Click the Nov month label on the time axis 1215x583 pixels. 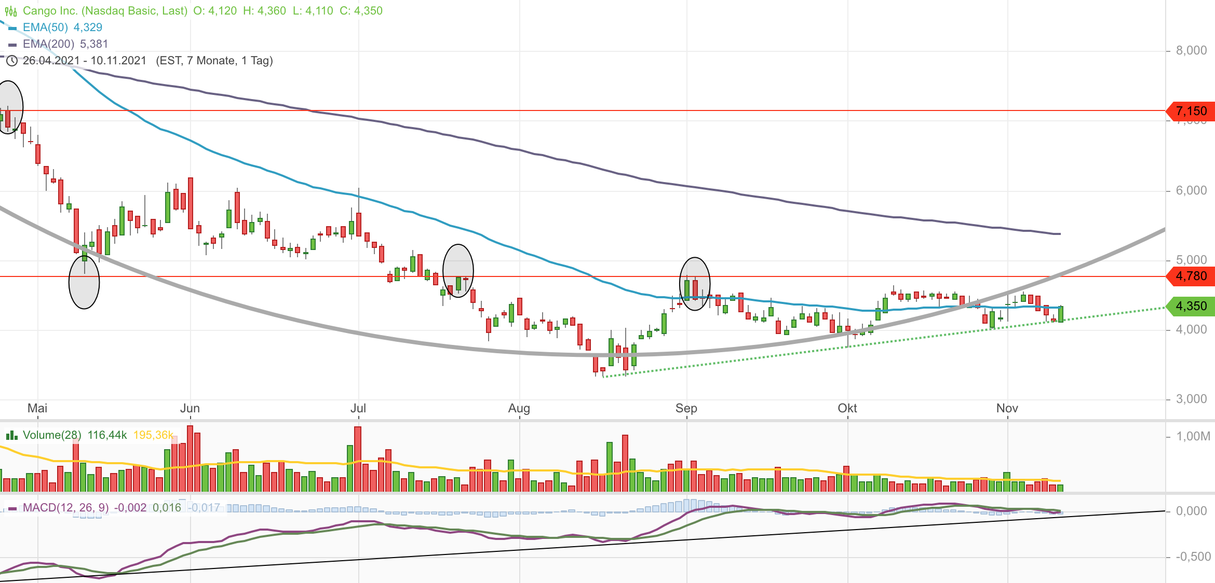(x=1007, y=408)
